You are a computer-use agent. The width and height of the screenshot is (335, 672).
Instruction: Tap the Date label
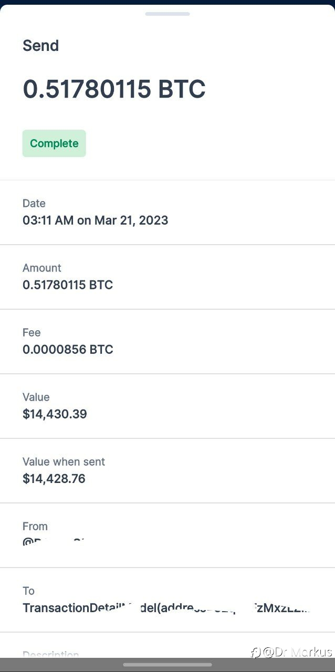pos(34,203)
